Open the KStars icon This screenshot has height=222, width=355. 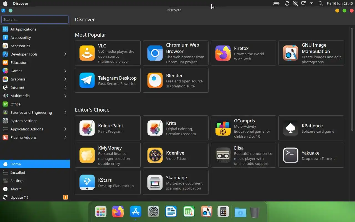coord(87,182)
